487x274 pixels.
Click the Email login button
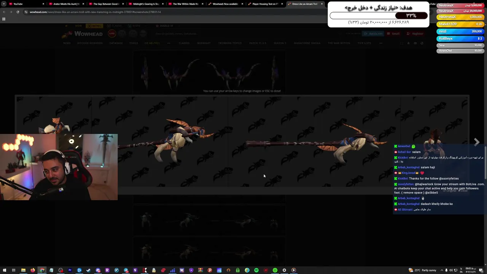[393, 33]
